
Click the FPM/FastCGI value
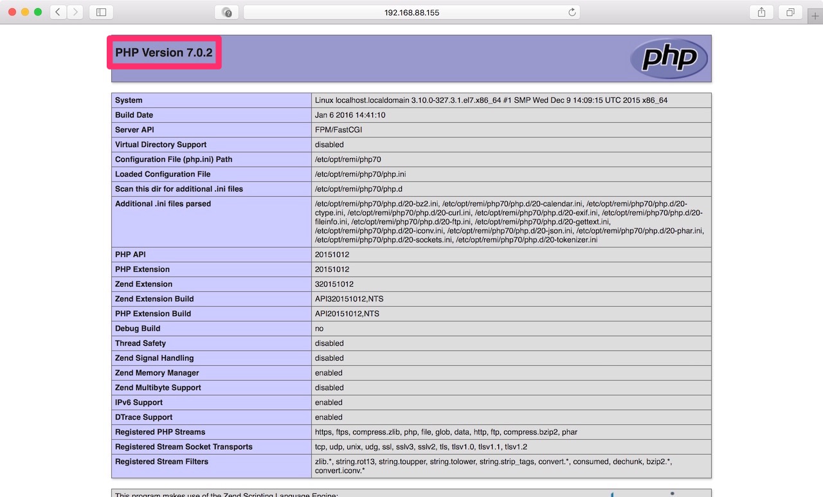coord(339,130)
